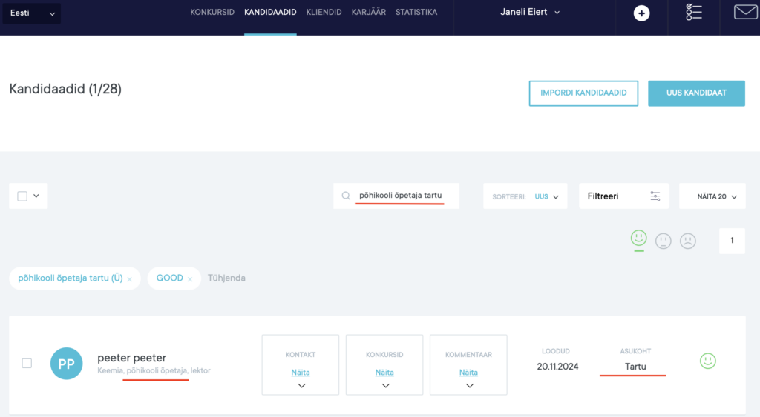
Task: Open the Eesti language dropdown
Action: click(32, 13)
